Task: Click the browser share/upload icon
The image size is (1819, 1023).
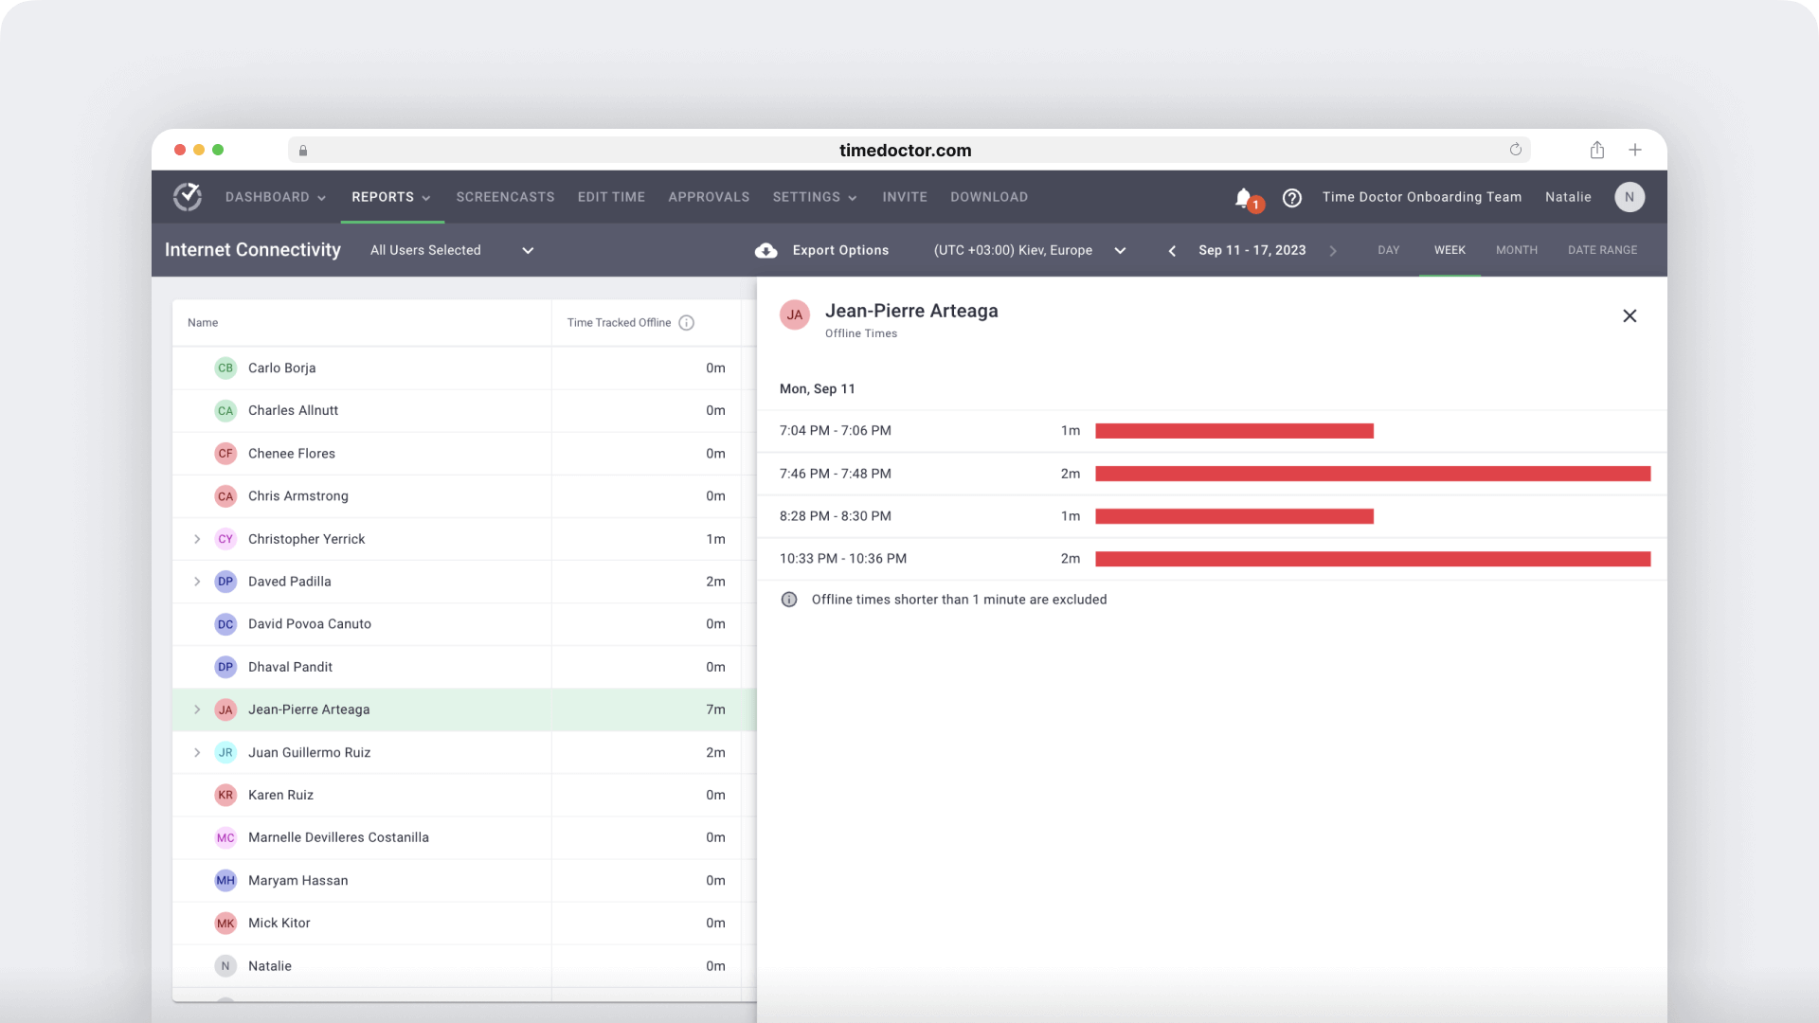Action: [x=1596, y=149]
